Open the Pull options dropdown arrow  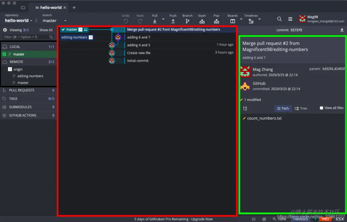click(163, 19)
